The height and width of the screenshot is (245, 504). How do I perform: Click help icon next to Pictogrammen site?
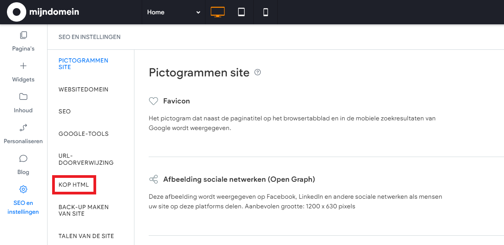pos(258,72)
